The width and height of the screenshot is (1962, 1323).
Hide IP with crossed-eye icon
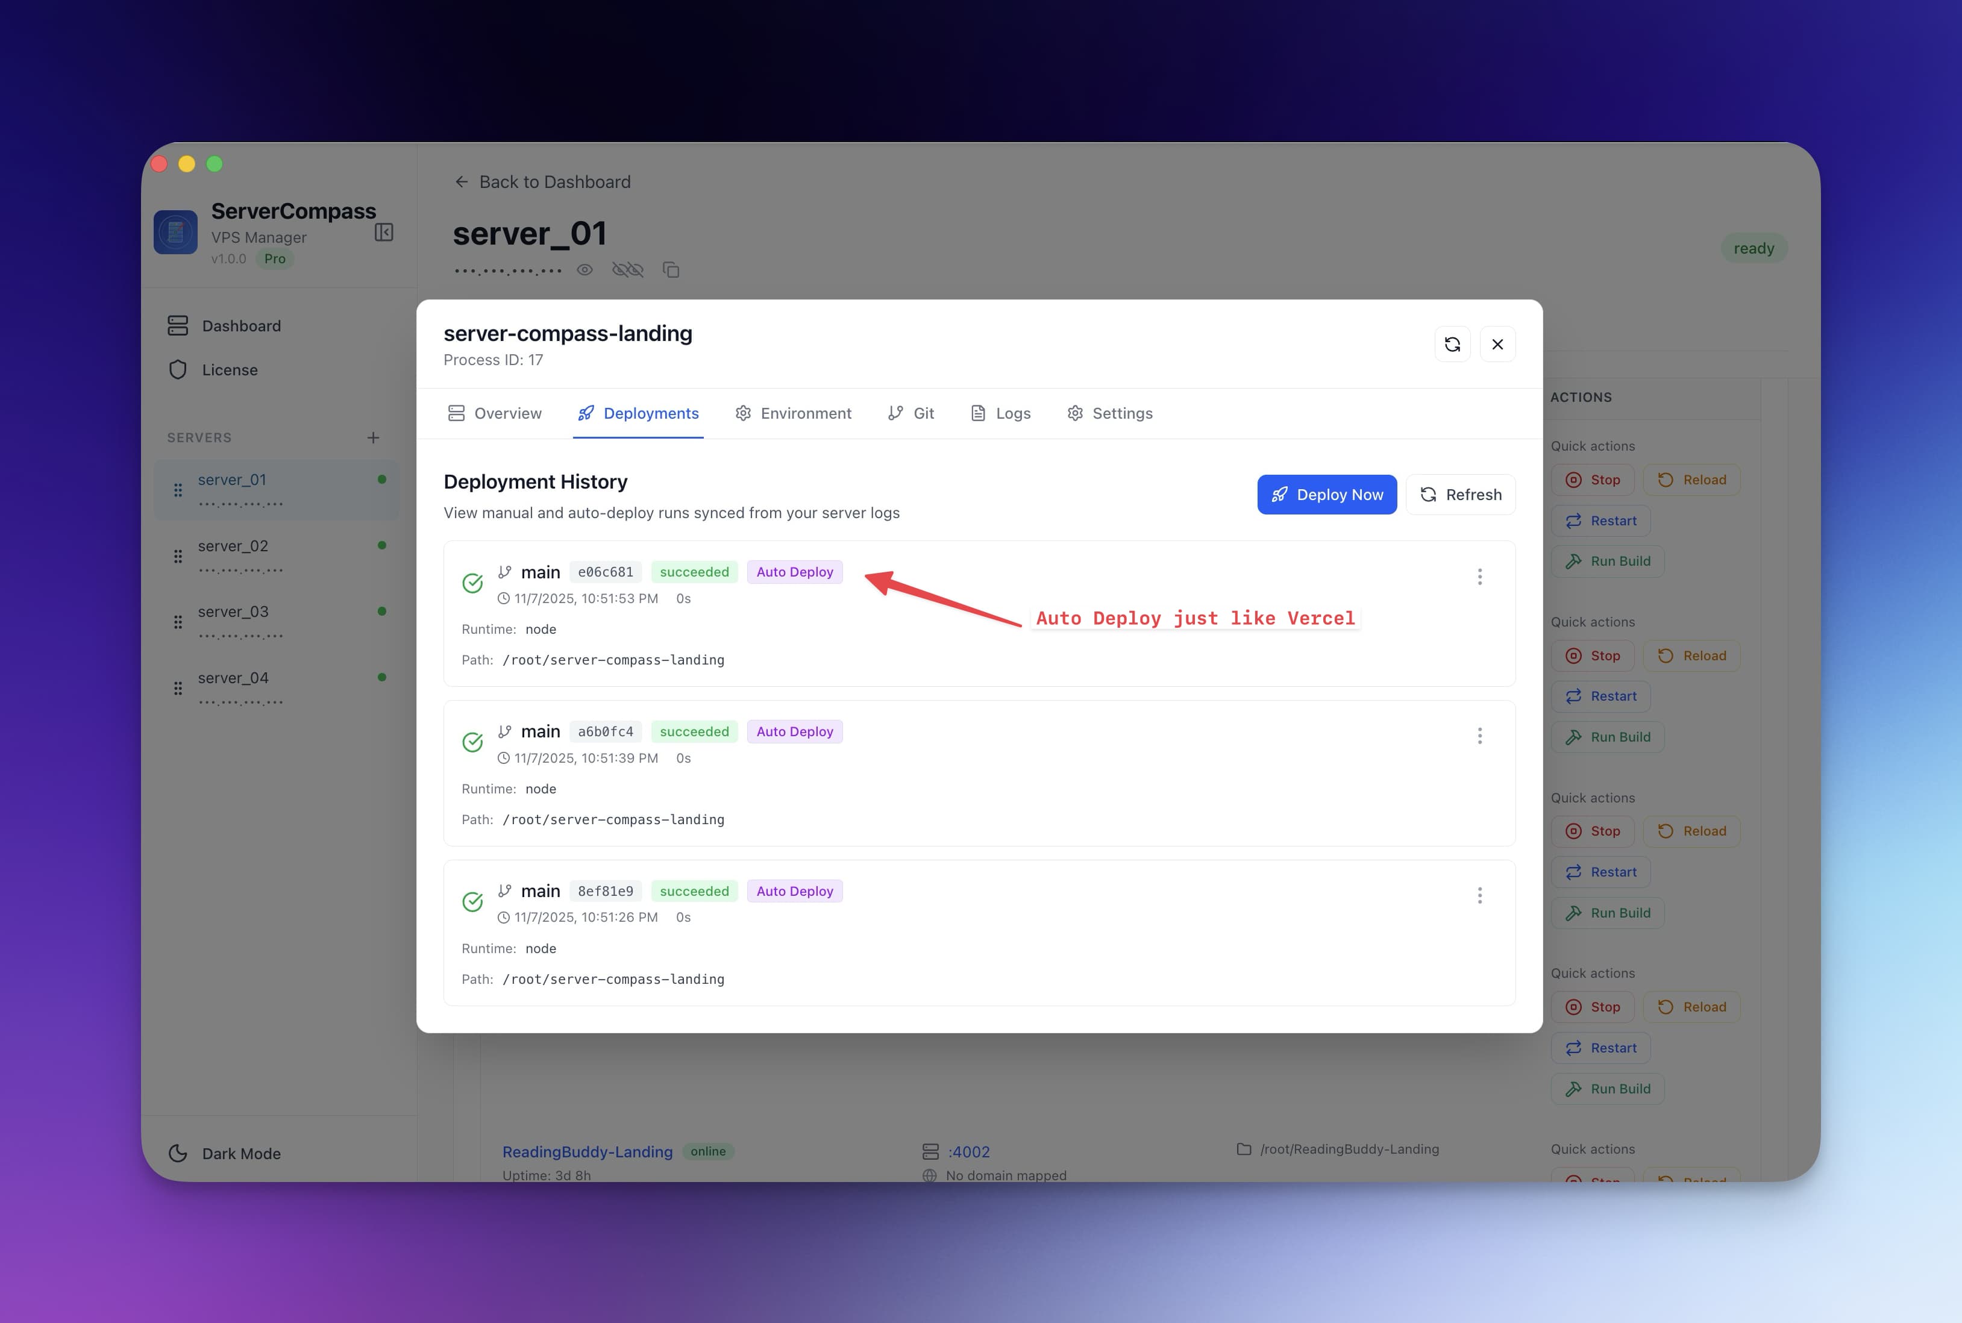click(627, 270)
